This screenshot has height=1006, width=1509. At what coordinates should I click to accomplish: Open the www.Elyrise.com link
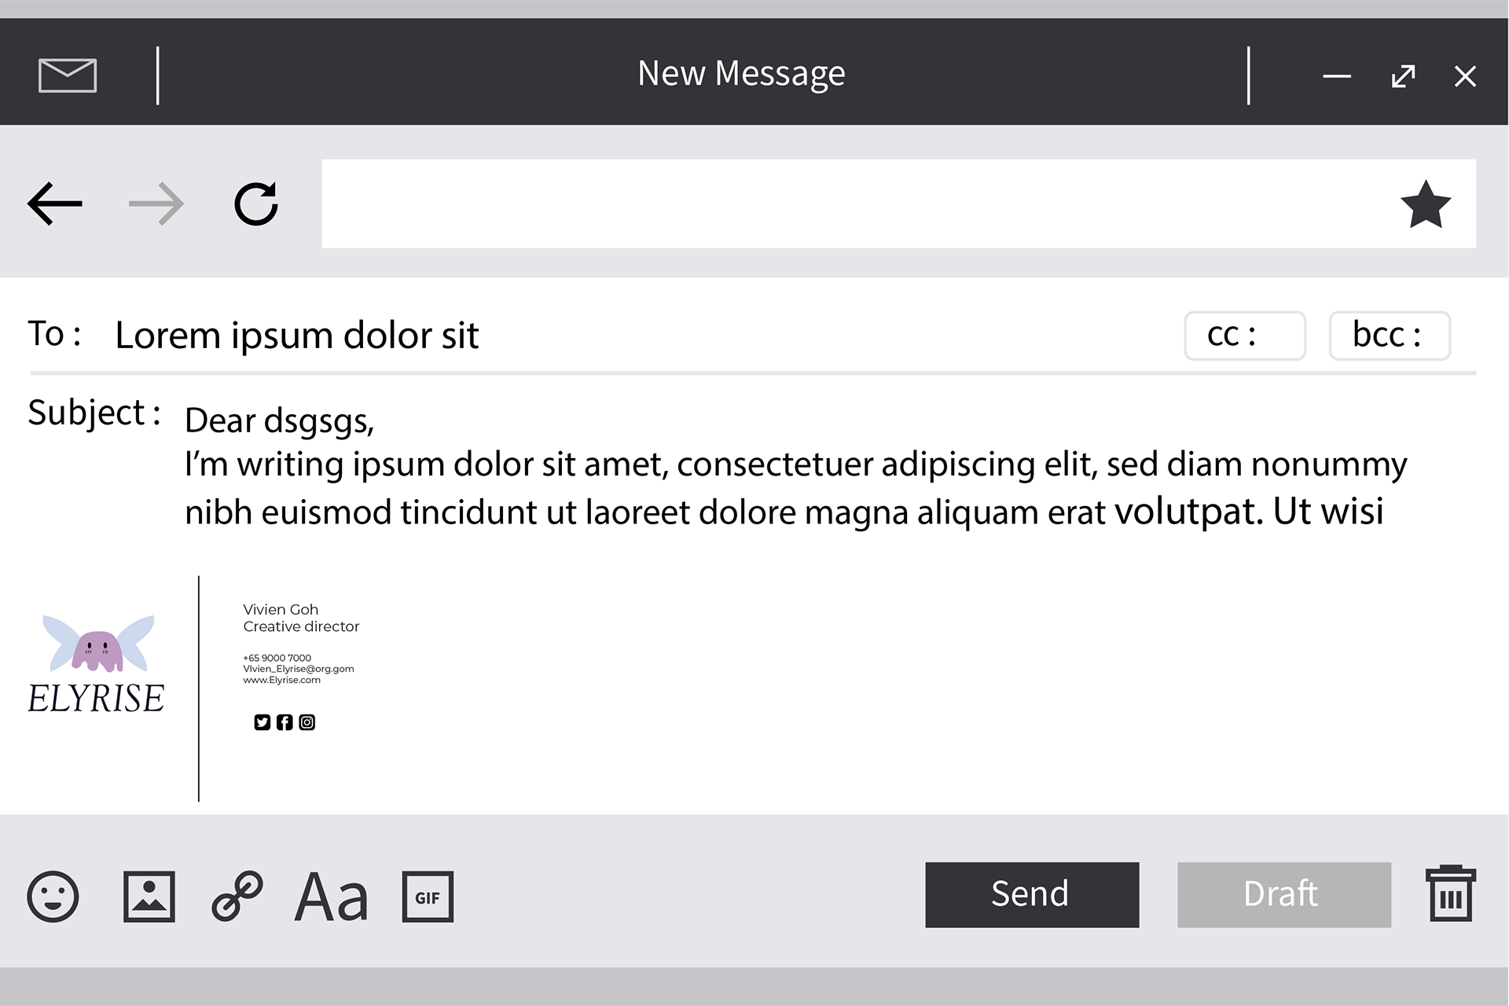click(281, 681)
